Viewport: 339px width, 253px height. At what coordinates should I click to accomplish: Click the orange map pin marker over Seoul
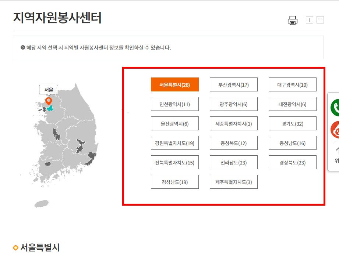(x=48, y=100)
